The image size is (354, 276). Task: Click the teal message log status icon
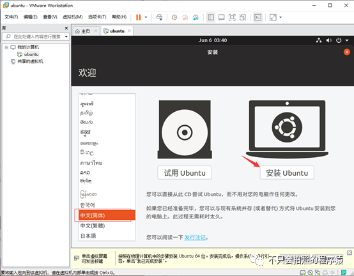click(x=344, y=273)
